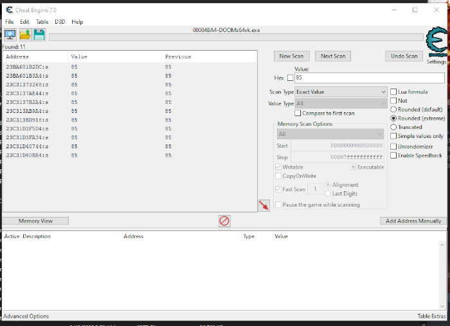Click the red arrow add selected addresses icon

tap(264, 206)
